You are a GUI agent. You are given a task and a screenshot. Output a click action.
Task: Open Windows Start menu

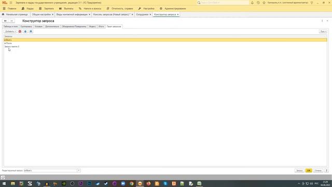[4, 183]
